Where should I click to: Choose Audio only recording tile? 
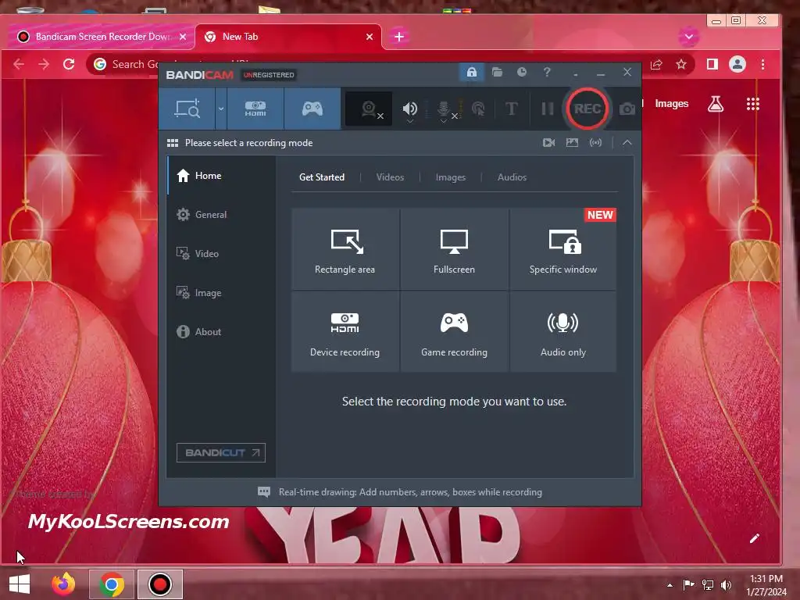(x=562, y=331)
